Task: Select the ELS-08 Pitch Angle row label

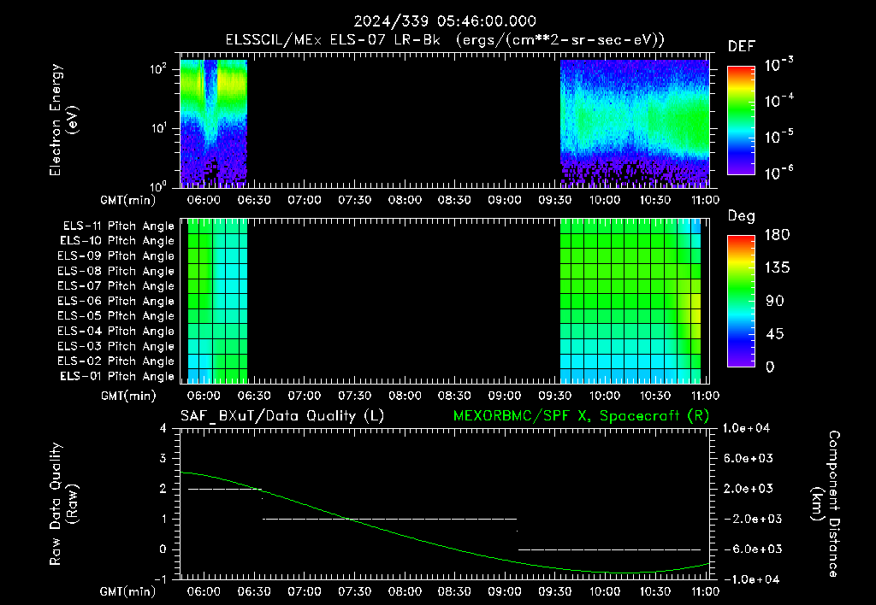Action: [116, 271]
